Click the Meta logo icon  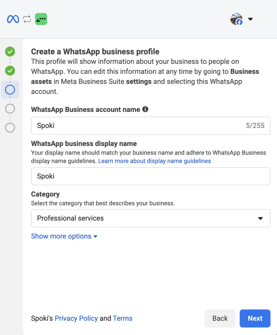click(x=13, y=19)
